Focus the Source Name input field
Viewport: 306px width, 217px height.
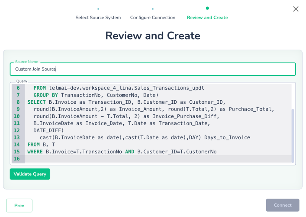point(153,69)
